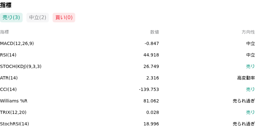This screenshot has height=127, width=255.
Task: Click the 指標 column header
Action: click(x=4, y=32)
